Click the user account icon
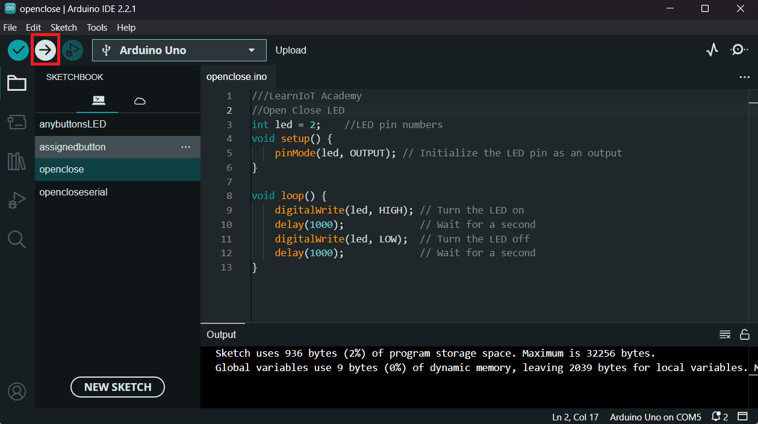Screen dimensions: 758x424 click(17, 392)
